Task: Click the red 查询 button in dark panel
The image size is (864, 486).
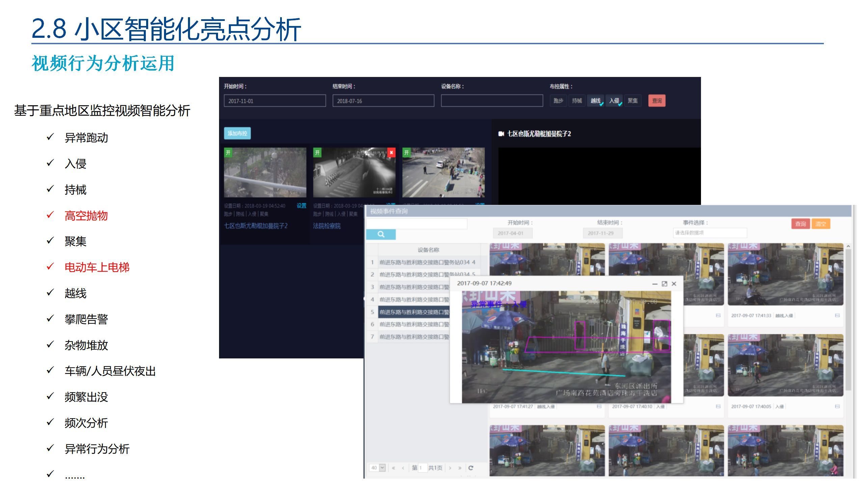Action: 656,101
